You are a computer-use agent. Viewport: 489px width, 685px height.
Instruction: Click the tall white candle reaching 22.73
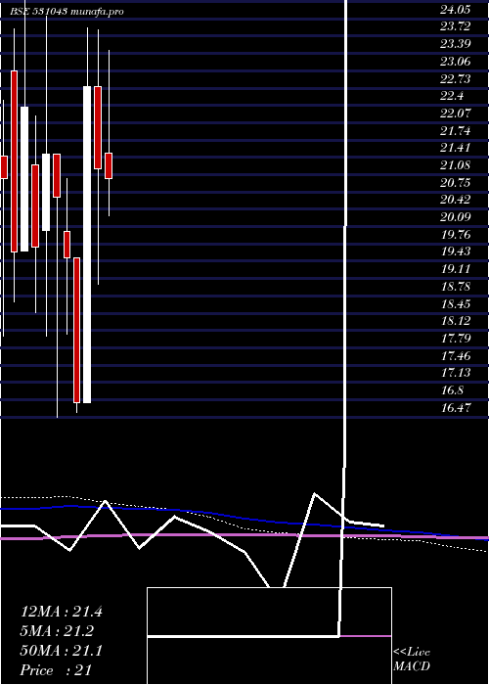(x=87, y=245)
